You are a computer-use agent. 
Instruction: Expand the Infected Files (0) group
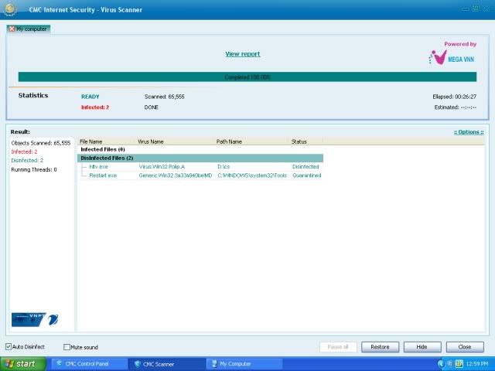[x=103, y=149]
